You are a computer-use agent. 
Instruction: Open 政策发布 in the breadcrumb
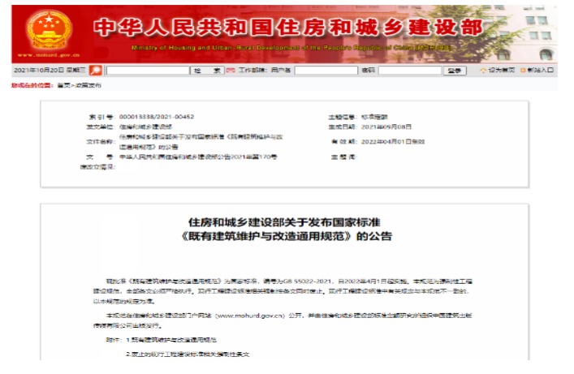88,85
